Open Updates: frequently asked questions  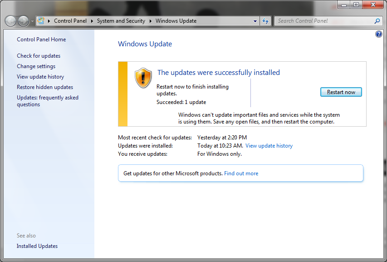coord(48,101)
